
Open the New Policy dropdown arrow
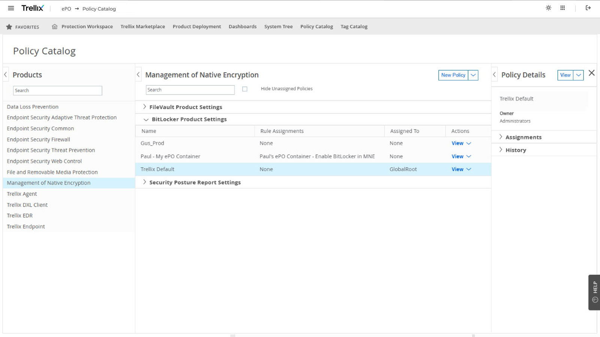pyautogui.click(x=473, y=75)
